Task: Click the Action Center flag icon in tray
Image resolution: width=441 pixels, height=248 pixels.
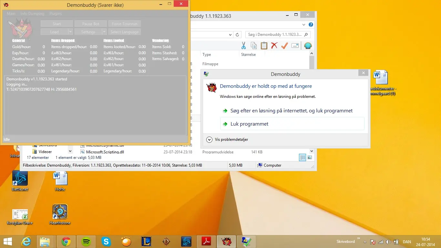Action: point(373,242)
